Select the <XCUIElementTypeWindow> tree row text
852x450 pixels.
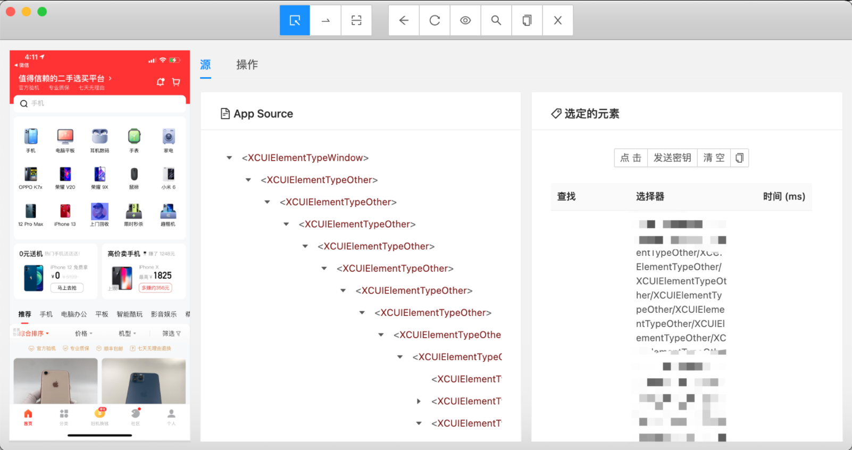tap(305, 158)
